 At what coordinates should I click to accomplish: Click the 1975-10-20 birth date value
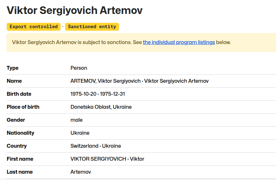[83, 94]
